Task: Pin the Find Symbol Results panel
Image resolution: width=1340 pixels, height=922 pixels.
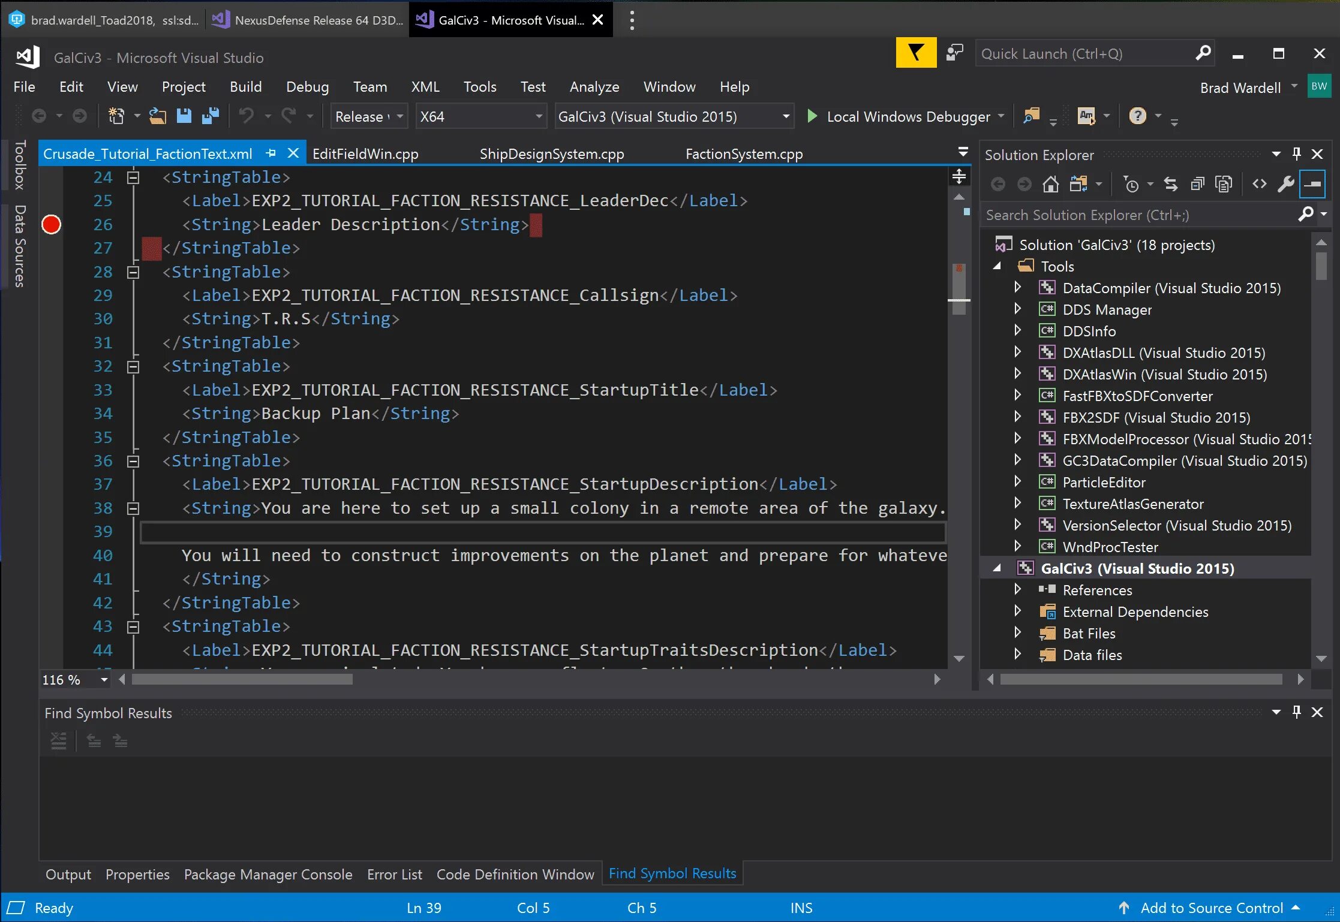Action: 1296,712
